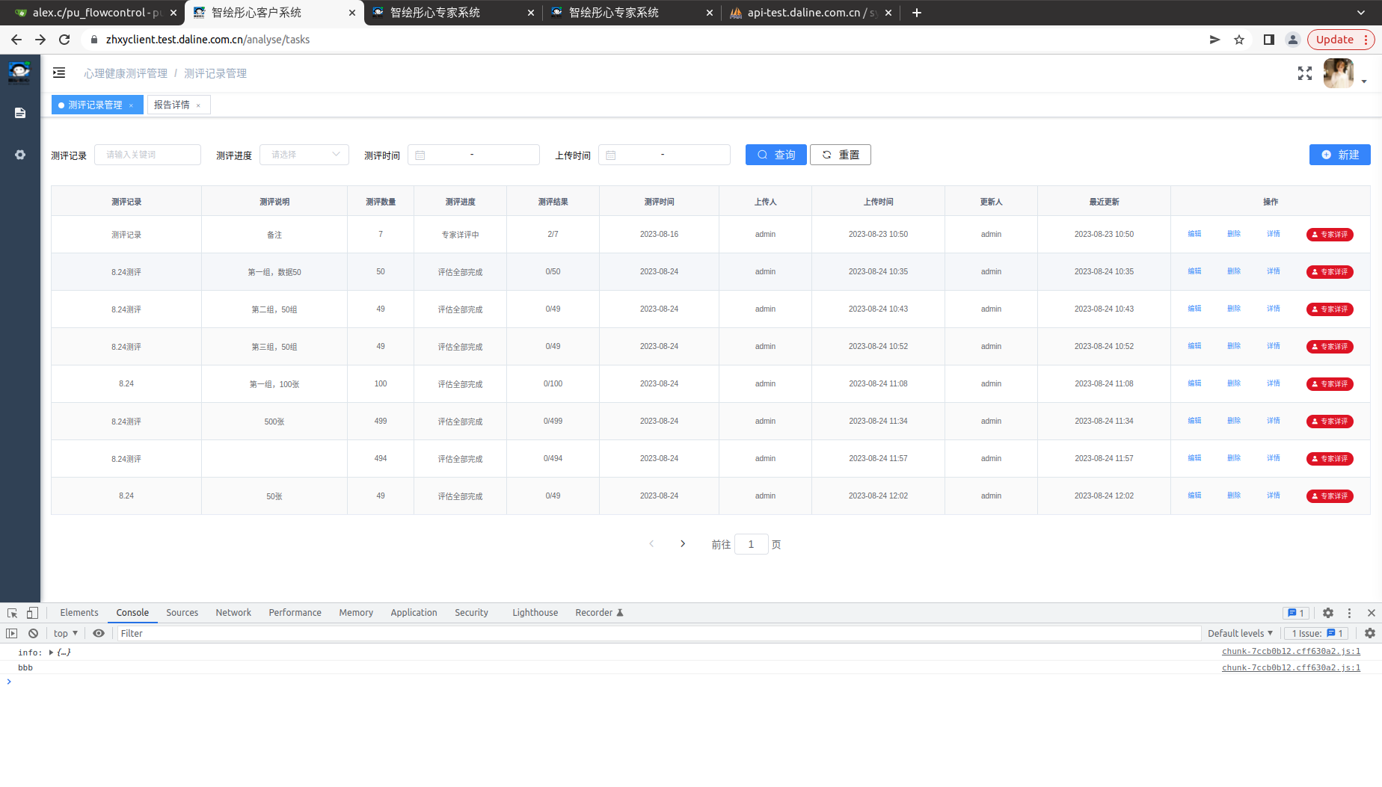Open the DevTools Elements tab
The image size is (1382, 787).
[79, 613]
